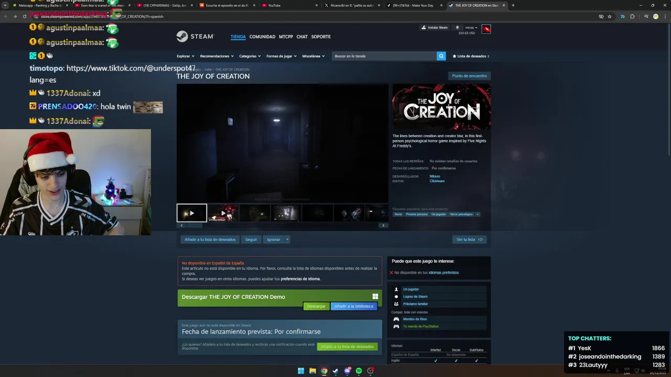
Task: Click Añadir a la biblioteca button
Action: point(354,306)
